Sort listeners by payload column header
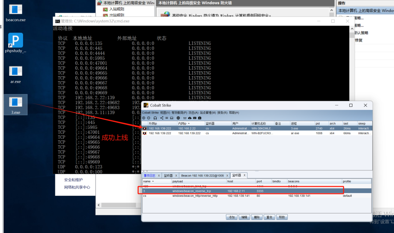The image size is (394, 233). (199, 181)
